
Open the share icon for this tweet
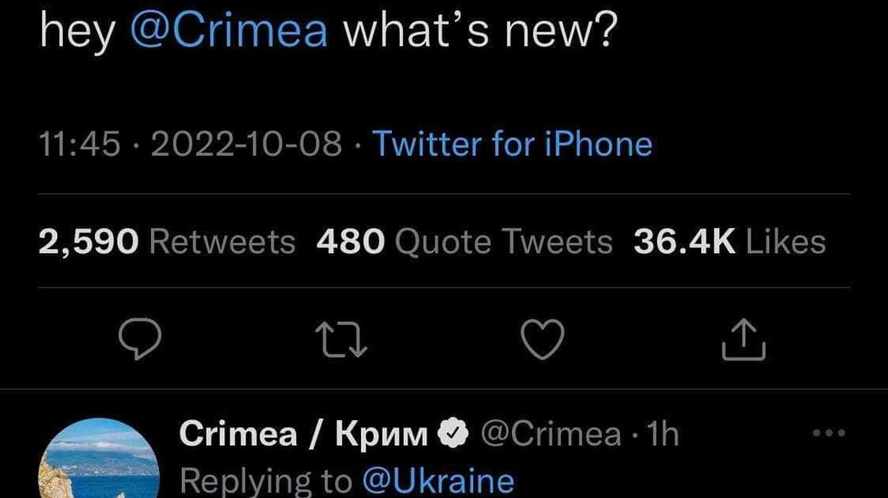(743, 340)
